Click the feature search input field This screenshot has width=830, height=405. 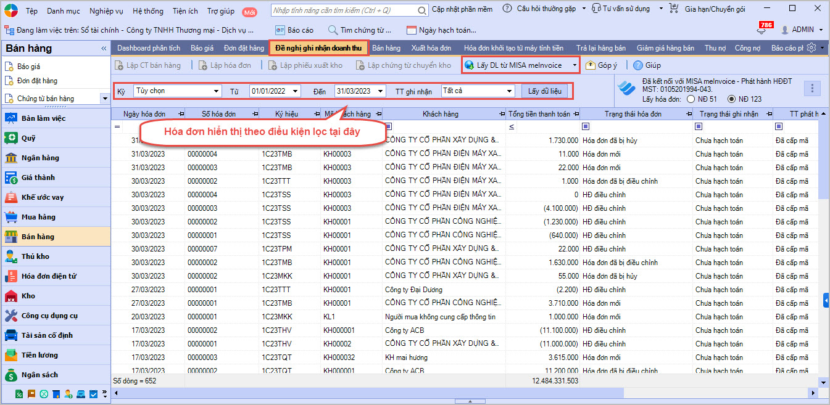pyautogui.click(x=342, y=10)
